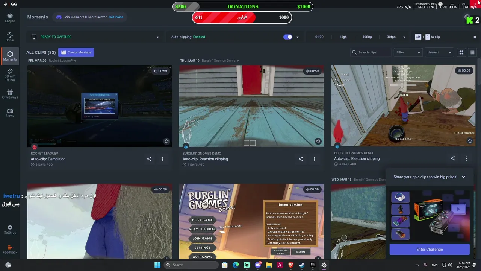The width and height of the screenshot is (481, 271).
Task: Open the Burglin' Gnomes menu clip thumbnail
Action: 251,221
